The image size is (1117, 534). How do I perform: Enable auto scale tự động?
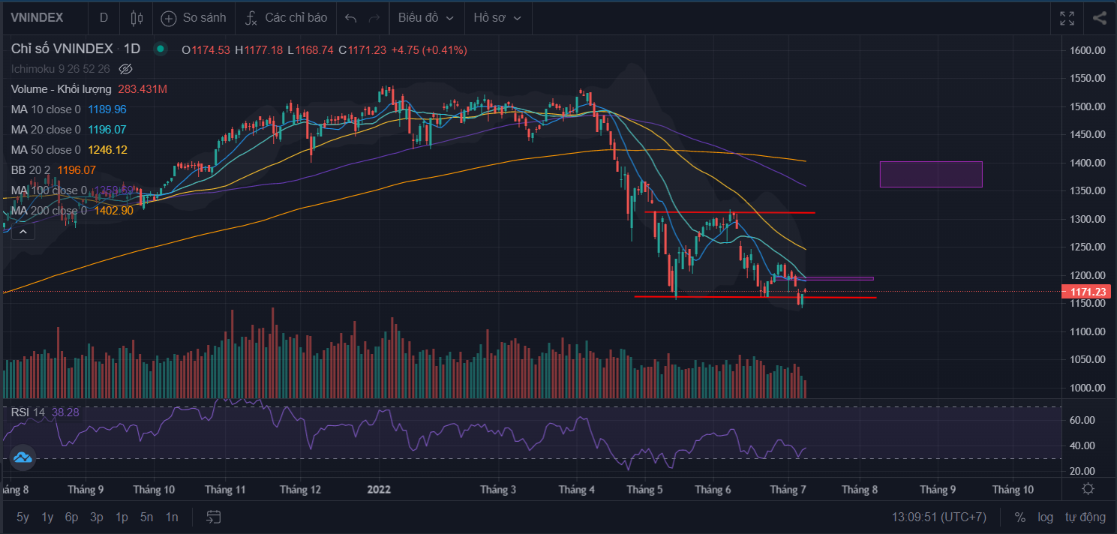click(x=1085, y=517)
